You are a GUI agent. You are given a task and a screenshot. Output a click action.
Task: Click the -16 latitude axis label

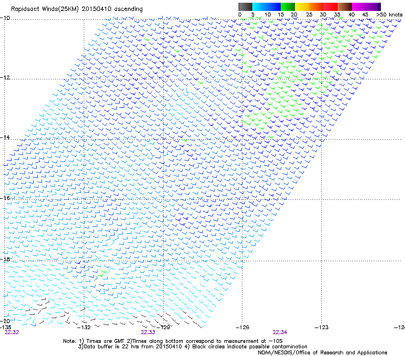[x=5, y=198]
